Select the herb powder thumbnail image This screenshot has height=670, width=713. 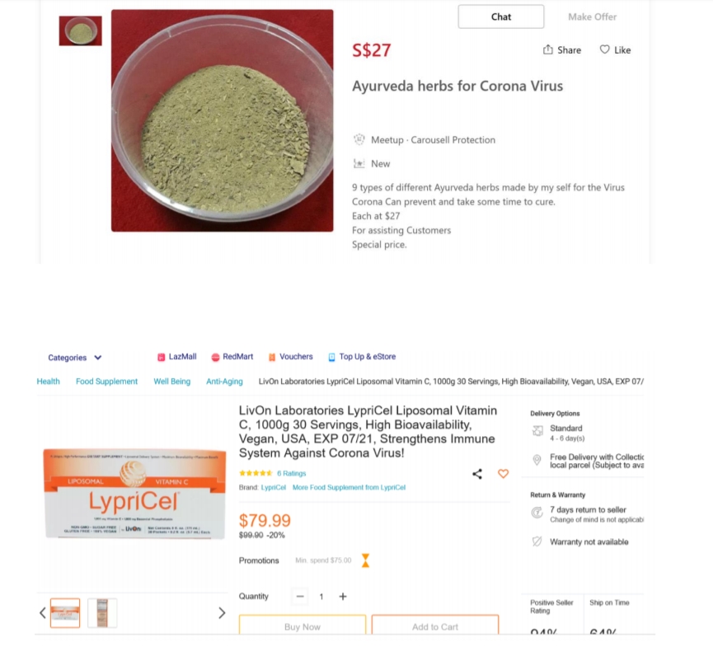click(x=81, y=31)
